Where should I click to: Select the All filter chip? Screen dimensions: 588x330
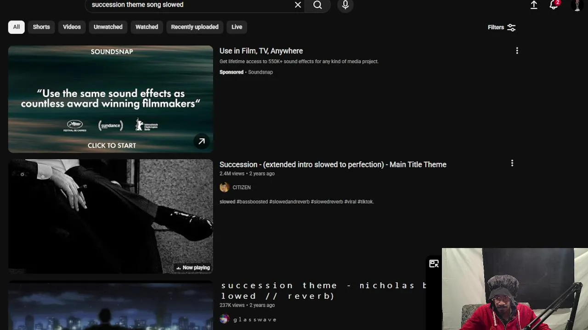click(16, 27)
